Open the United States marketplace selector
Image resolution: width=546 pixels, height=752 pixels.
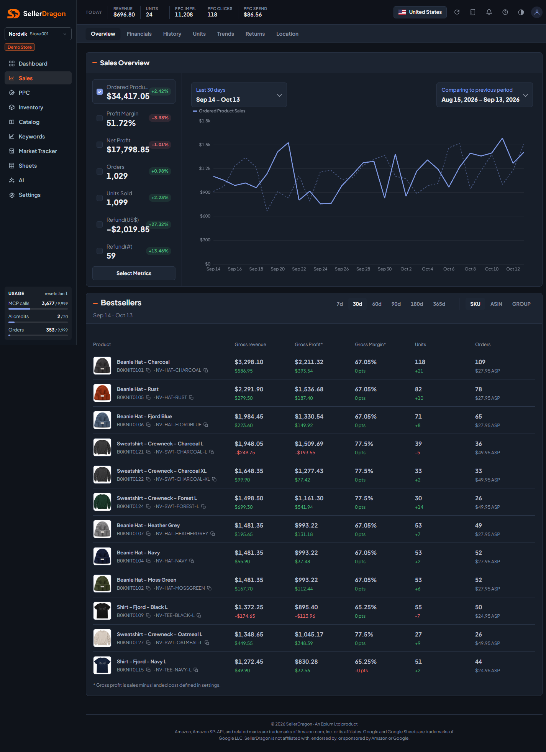pyautogui.click(x=420, y=12)
